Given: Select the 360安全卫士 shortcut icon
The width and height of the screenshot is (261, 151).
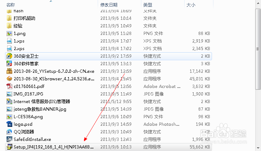Looking at the screenshot, I should point(9,56).
